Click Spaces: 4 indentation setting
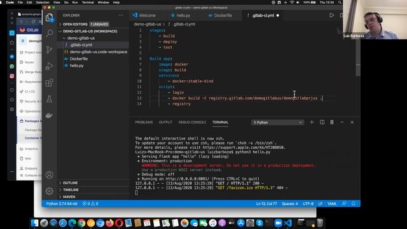 290,204
